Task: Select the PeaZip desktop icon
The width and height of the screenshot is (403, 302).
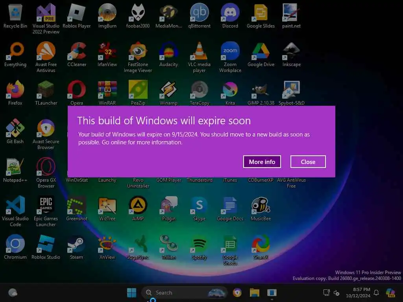Action: 138,93
